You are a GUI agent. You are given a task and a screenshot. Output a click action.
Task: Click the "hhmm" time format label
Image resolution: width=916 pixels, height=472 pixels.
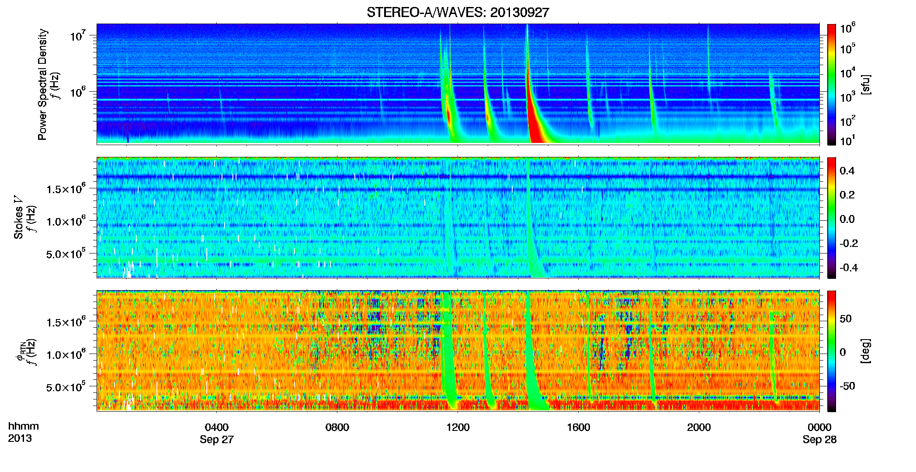(24, 427)
